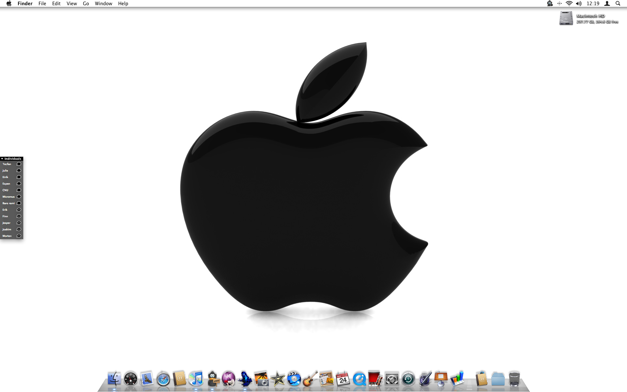Select contact Erik in the list
627x392 pixels.
pyautogui.click(x=11, y=210)
